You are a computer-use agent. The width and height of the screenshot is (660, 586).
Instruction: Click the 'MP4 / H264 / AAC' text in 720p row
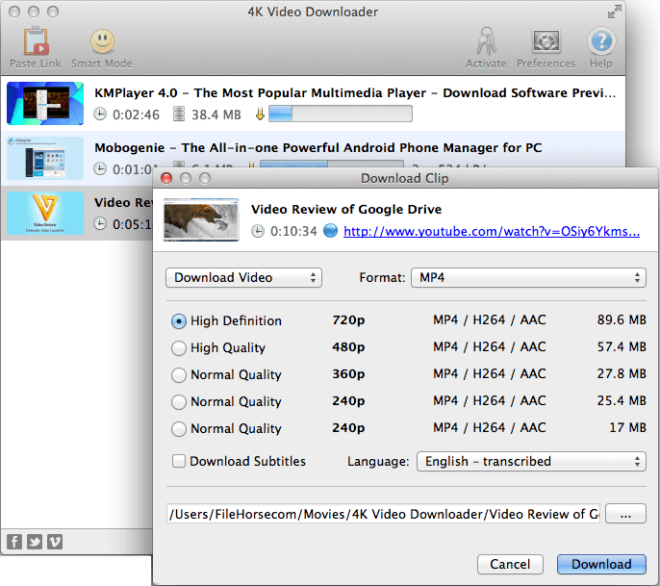(490, 319)
